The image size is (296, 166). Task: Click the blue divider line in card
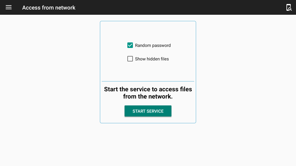[x=148, y=81]
